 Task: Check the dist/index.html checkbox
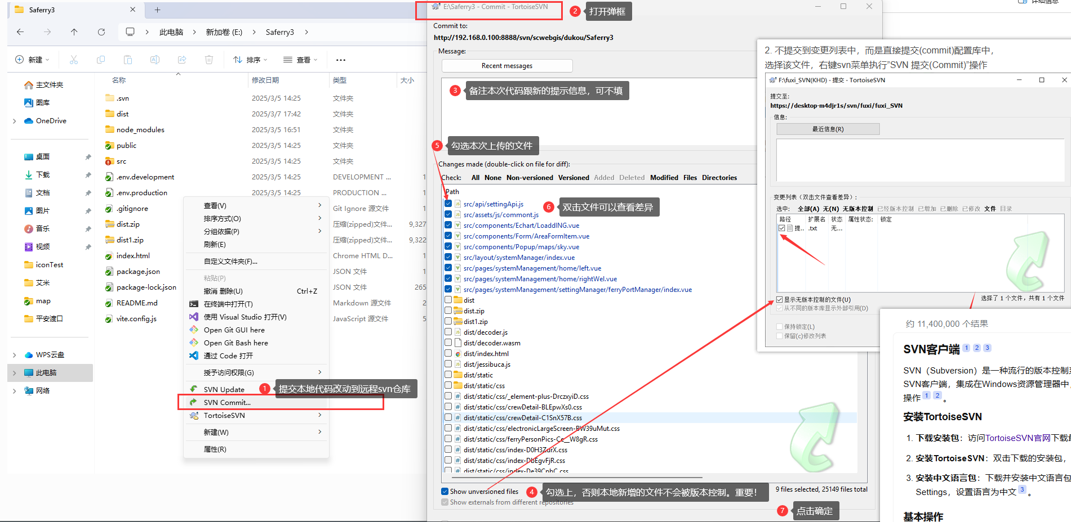(448, 354)
